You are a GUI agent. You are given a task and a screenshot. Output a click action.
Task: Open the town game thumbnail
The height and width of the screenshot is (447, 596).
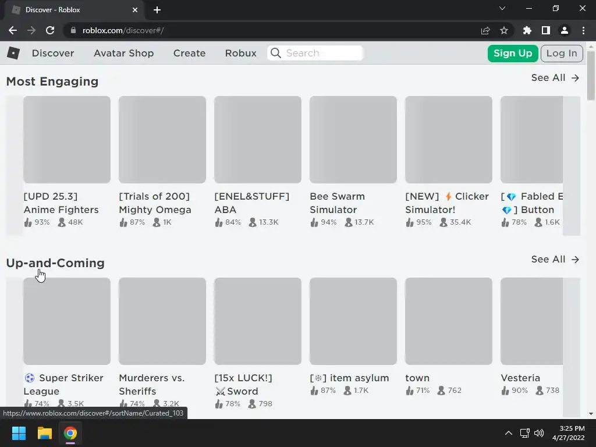click(449, 321)
